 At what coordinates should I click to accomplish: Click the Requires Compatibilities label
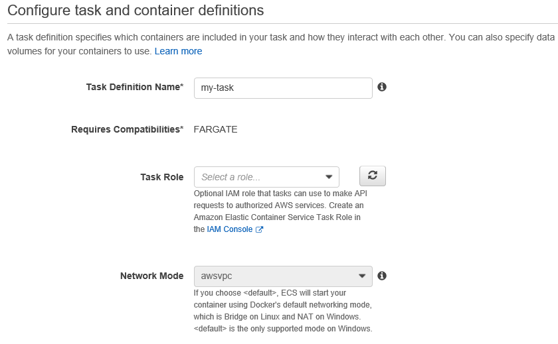(127, 129)
